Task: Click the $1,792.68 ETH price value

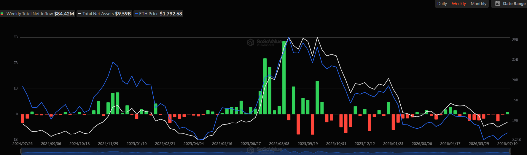Action: tap(171, 14)
